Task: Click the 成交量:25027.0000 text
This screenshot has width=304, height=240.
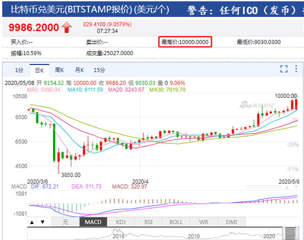Action: pyautogui.click(x=109, y=53)
